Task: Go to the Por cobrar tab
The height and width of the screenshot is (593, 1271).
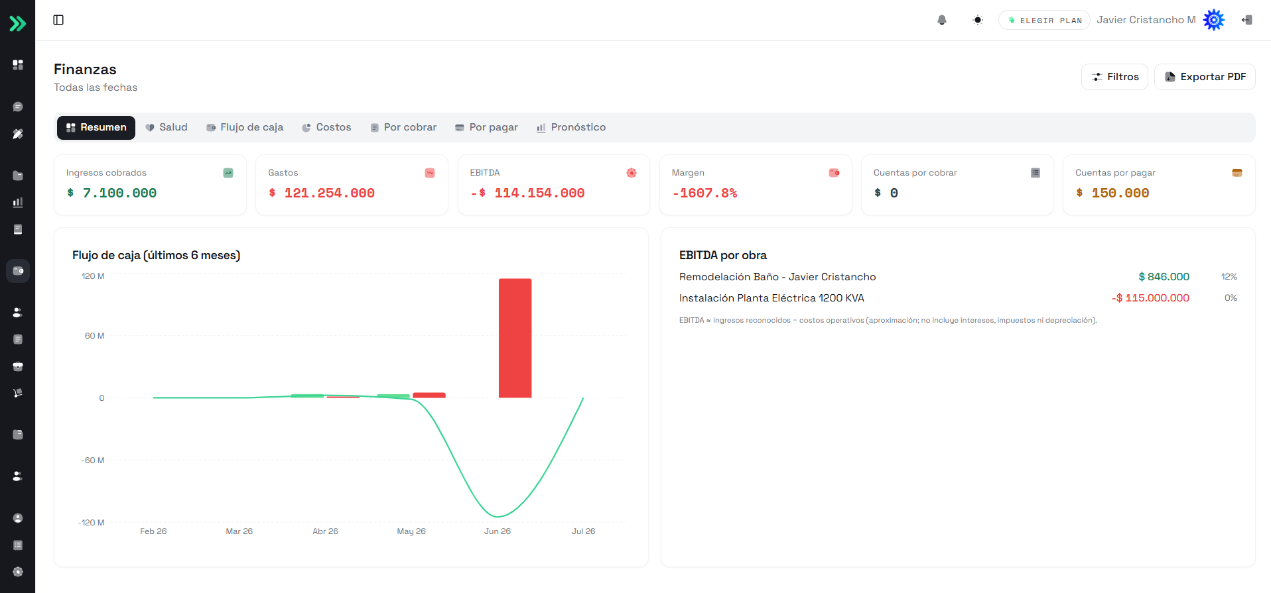Action: point(403,127)
